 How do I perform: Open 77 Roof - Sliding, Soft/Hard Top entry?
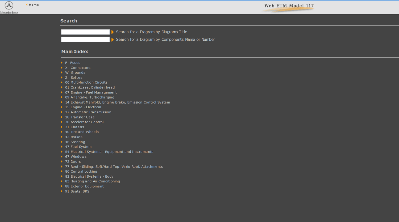pos(114,166)
